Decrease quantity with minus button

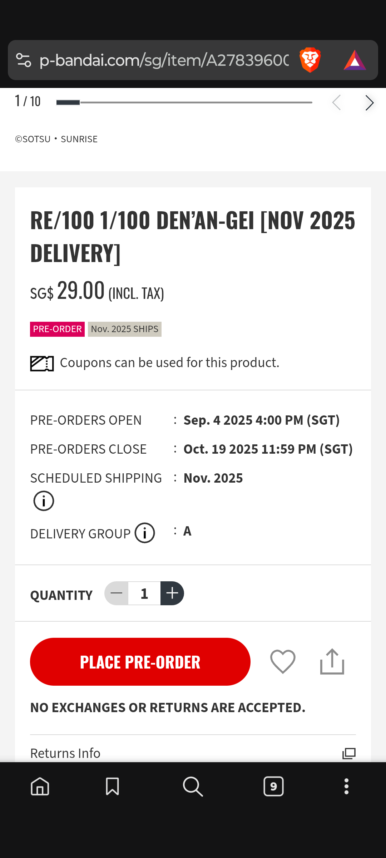[117, 593]
